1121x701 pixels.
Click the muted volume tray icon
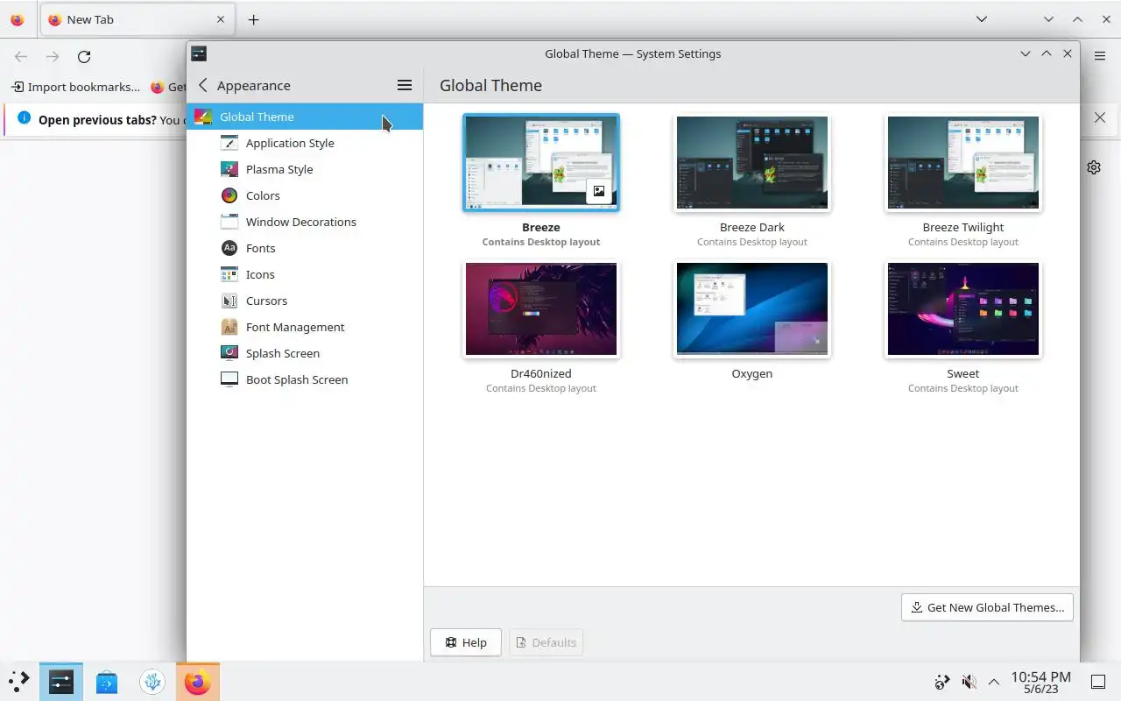coord(969,682)
